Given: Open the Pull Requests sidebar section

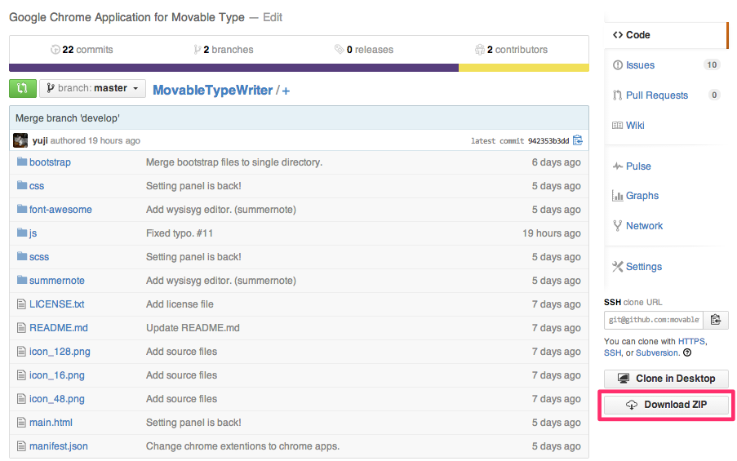Looking at the screenshot, I should tap(657, 95).
